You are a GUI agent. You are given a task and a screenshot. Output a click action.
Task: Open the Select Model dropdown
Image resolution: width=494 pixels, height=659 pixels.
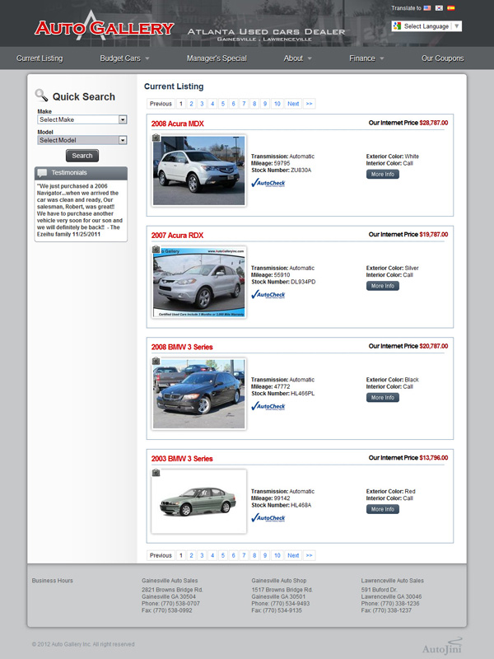82,140
